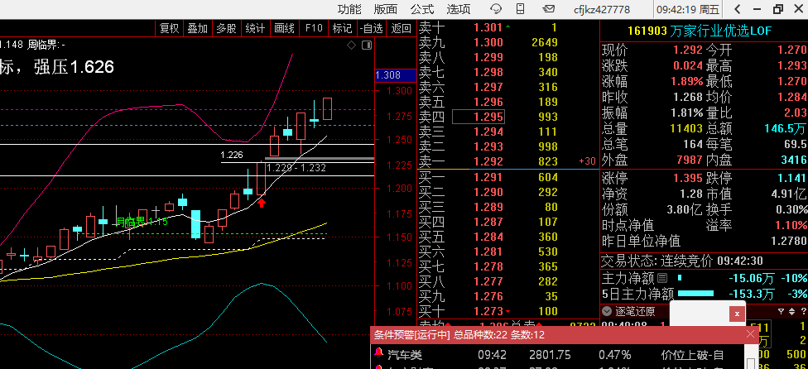Click the diamond icon atop the chart

coord(352,46)
